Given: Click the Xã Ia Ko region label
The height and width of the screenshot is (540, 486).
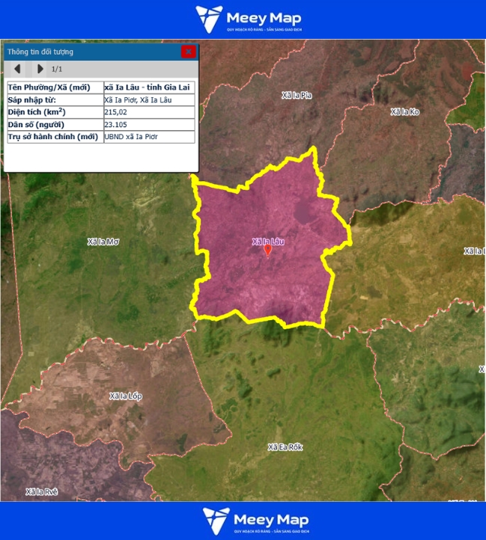Looking at the screenshot, I should 405,112.
